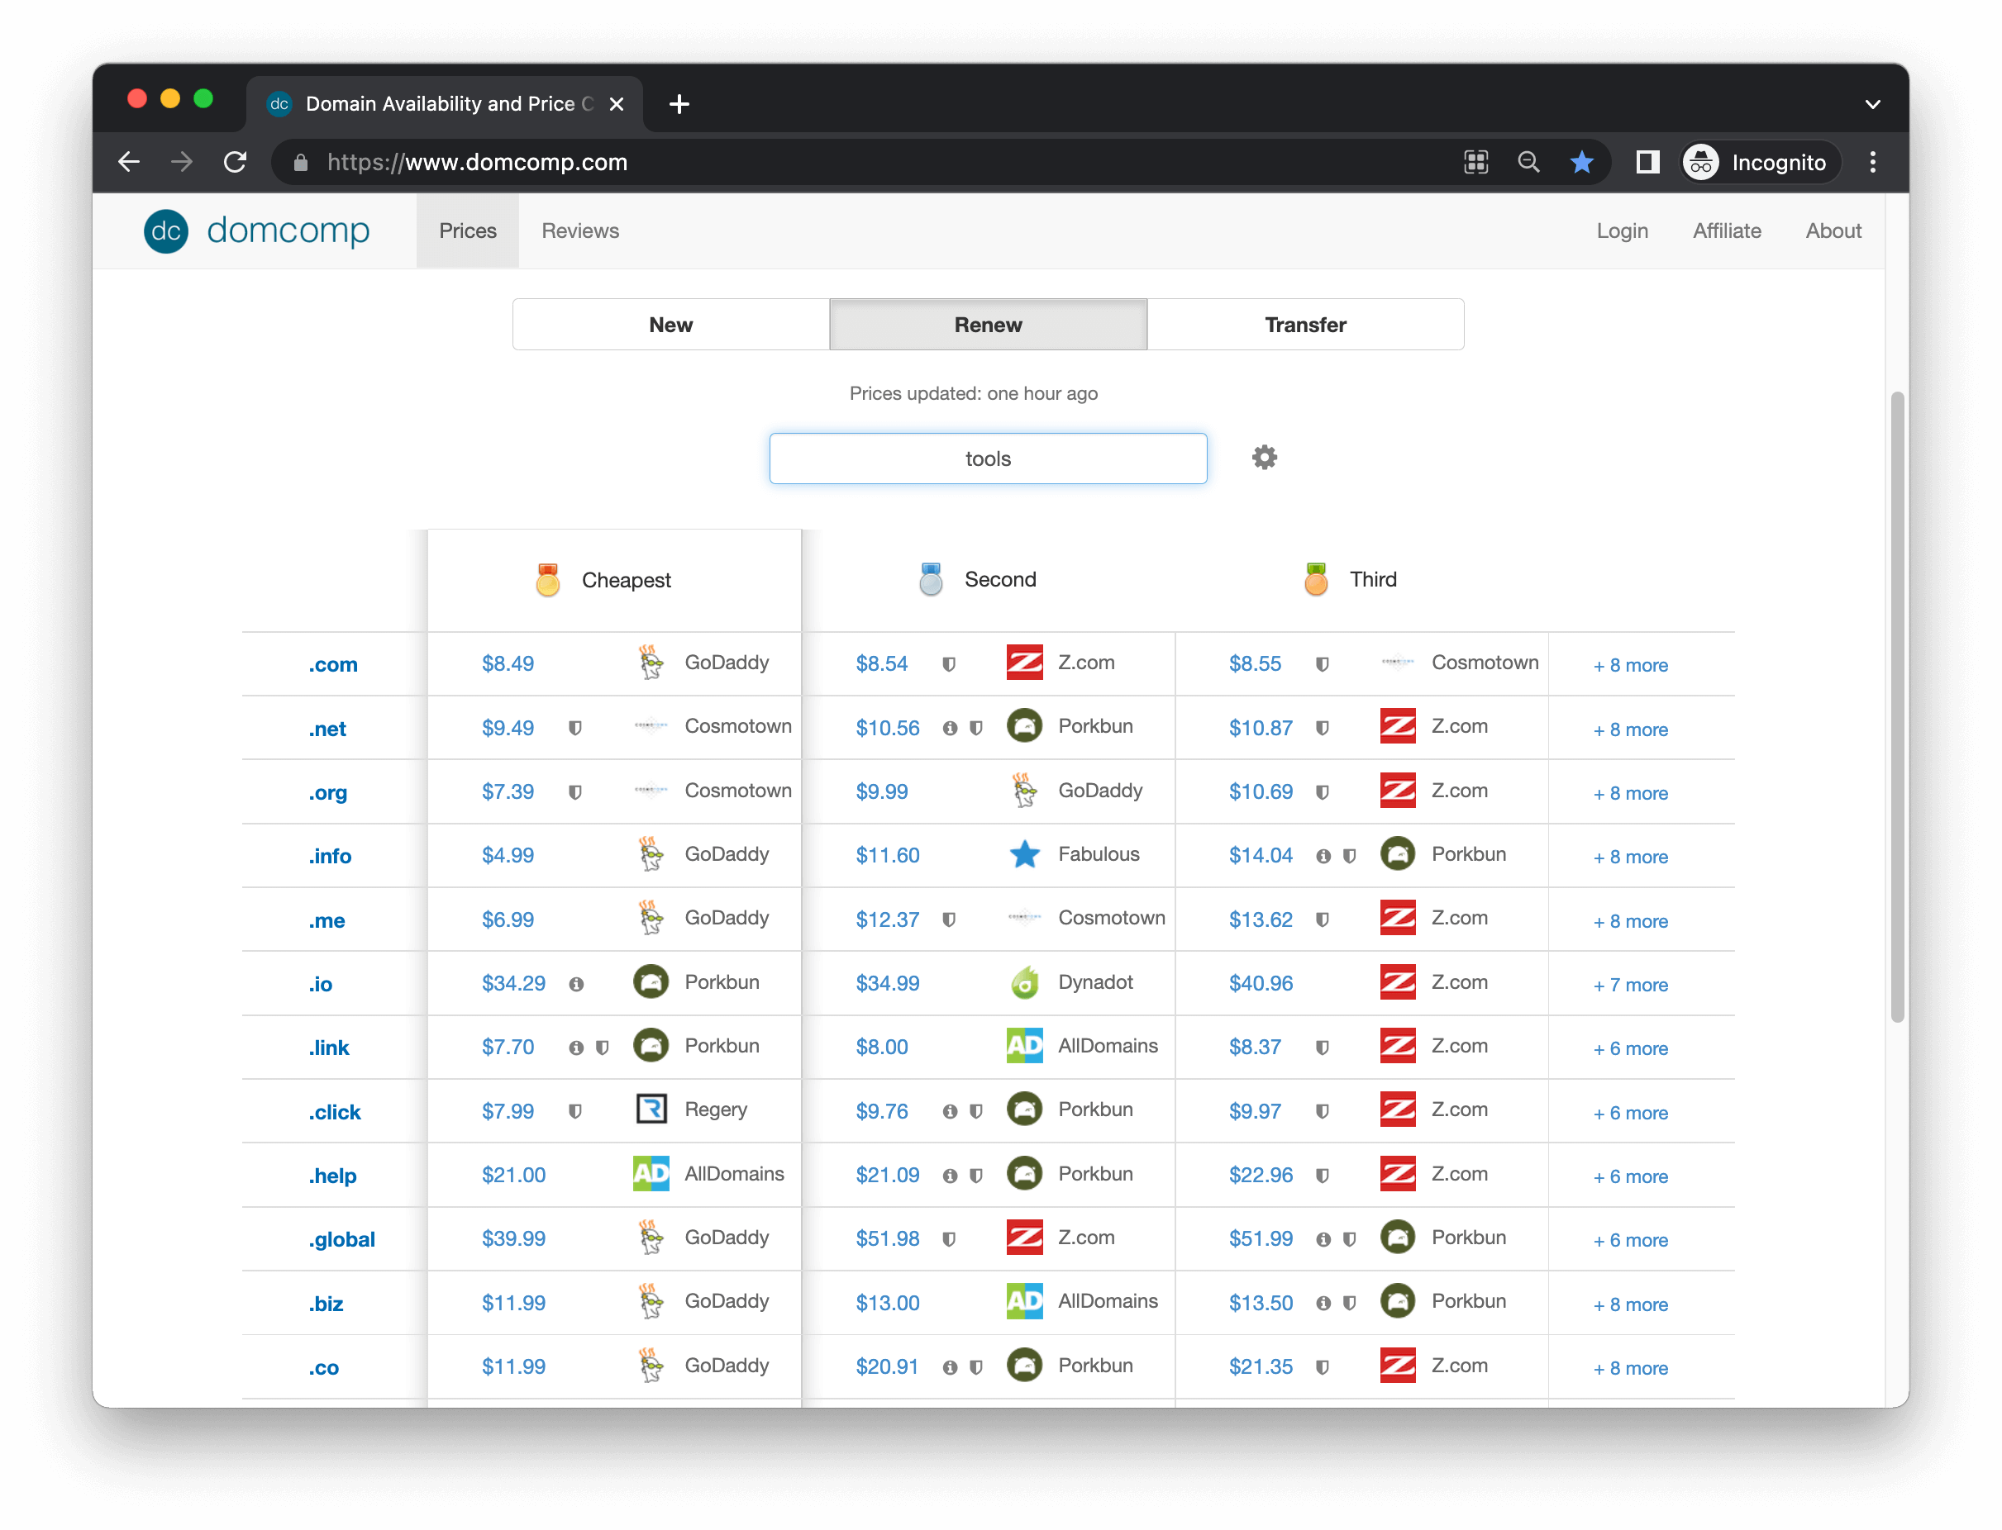Close the Domain Availability tab
2002x1530 pixels.
click(617, 104)
